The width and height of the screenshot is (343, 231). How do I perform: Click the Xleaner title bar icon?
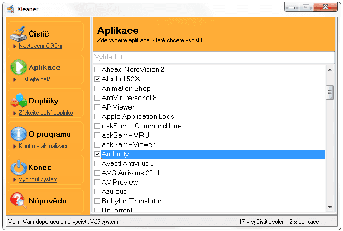click(10, 9)
